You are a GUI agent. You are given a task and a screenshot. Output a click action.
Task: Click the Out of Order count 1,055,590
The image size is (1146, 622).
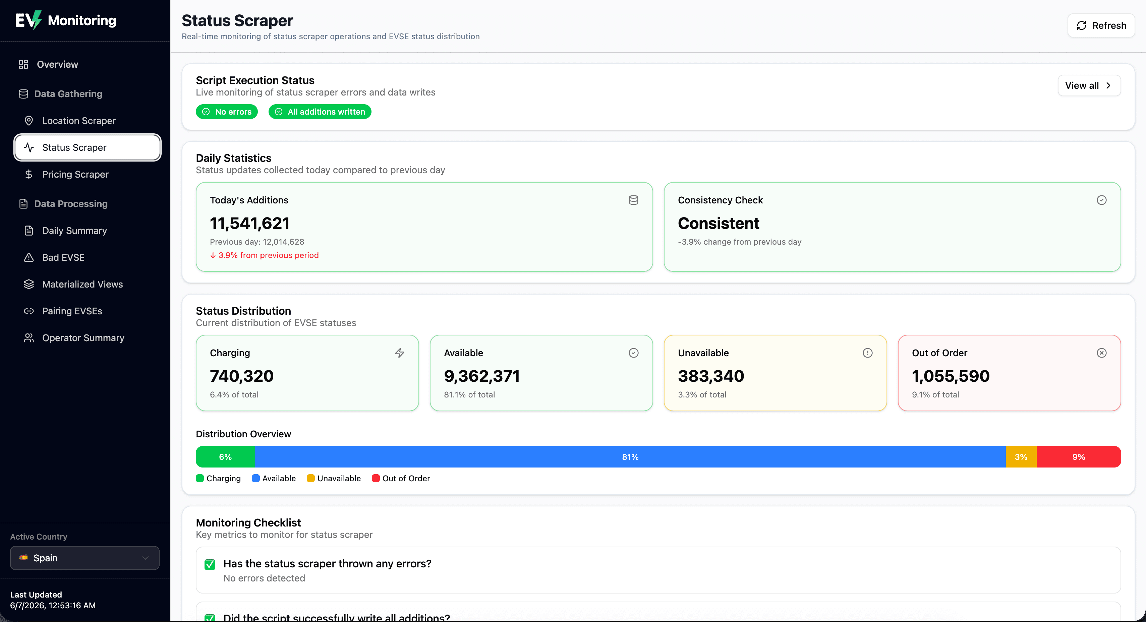pos(951,376)
